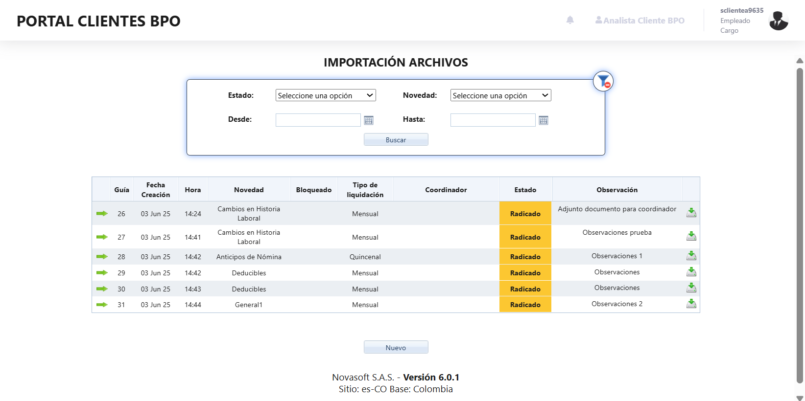Click the Radicado status for guía 29
The width and height of the screenshot is (805, 401).
pos(525,273)
